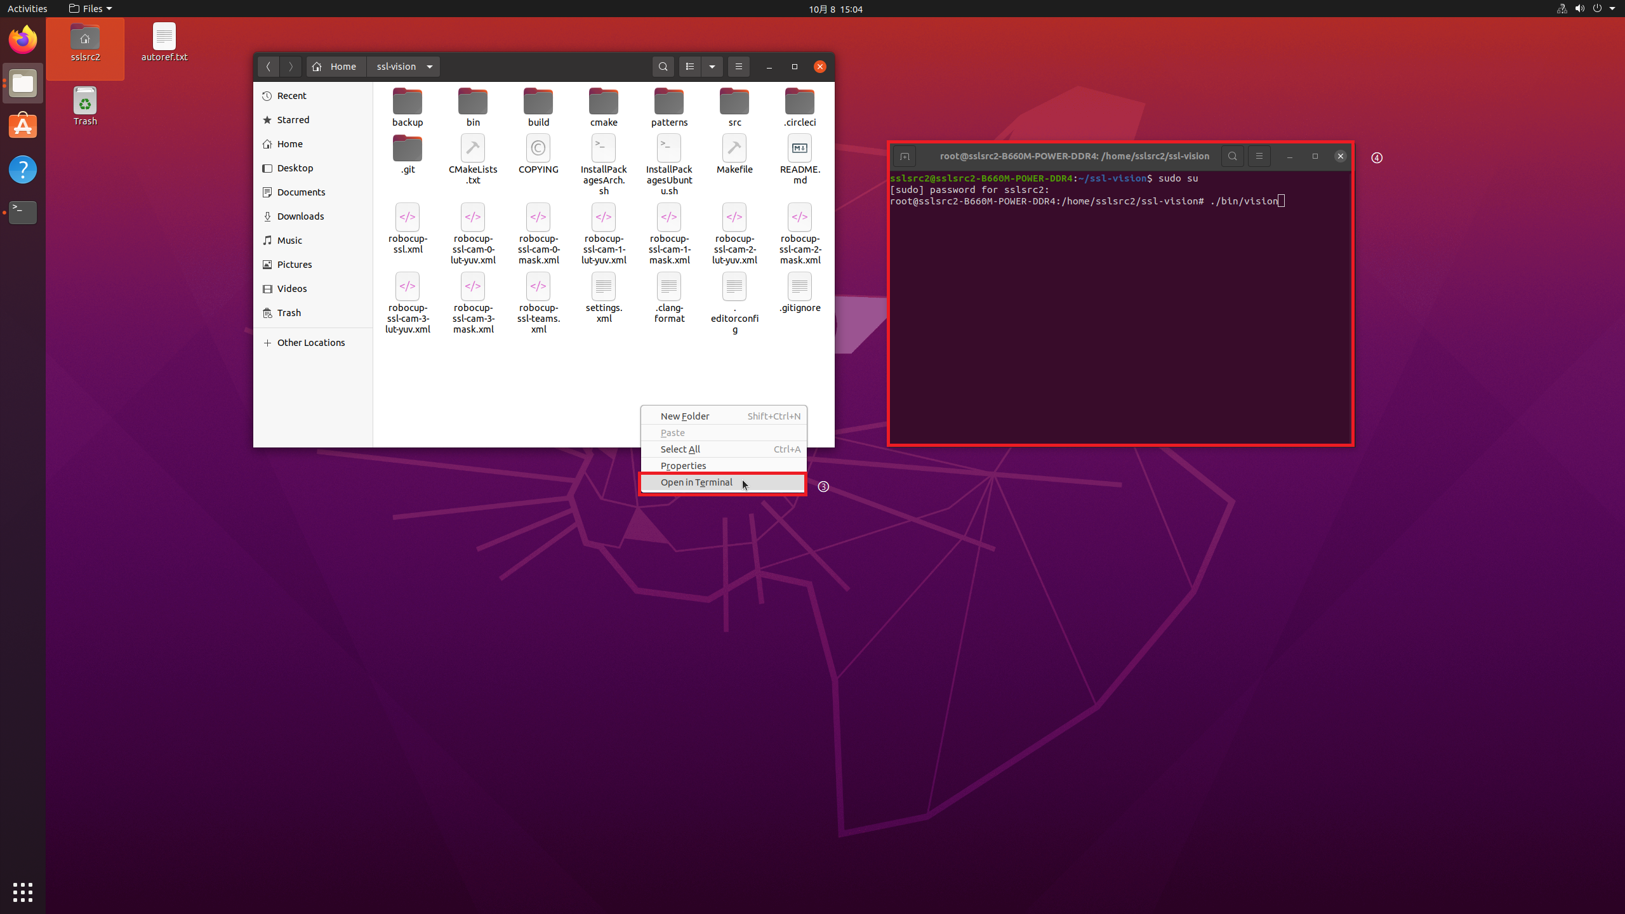Select Videos in sidebar
Screen dimensions: 1625x914
(313, 289)
